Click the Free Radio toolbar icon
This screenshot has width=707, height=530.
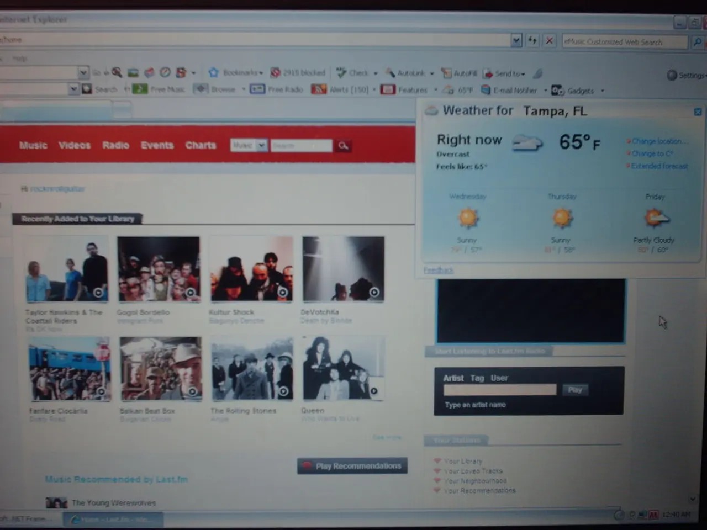(256, 89)
